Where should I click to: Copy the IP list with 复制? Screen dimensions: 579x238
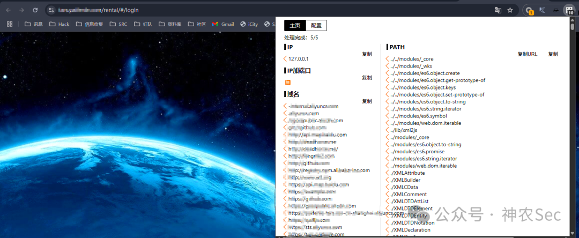[367, 54]
